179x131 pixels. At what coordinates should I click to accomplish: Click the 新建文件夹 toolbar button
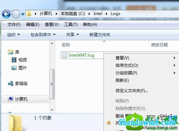[100, 34]
